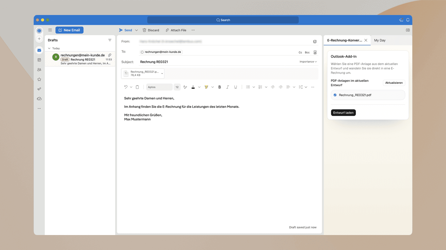Image resolution: width=446 pixels, height=250 pixels.
Task: Click the Search bar at the top
Action: 223,20
